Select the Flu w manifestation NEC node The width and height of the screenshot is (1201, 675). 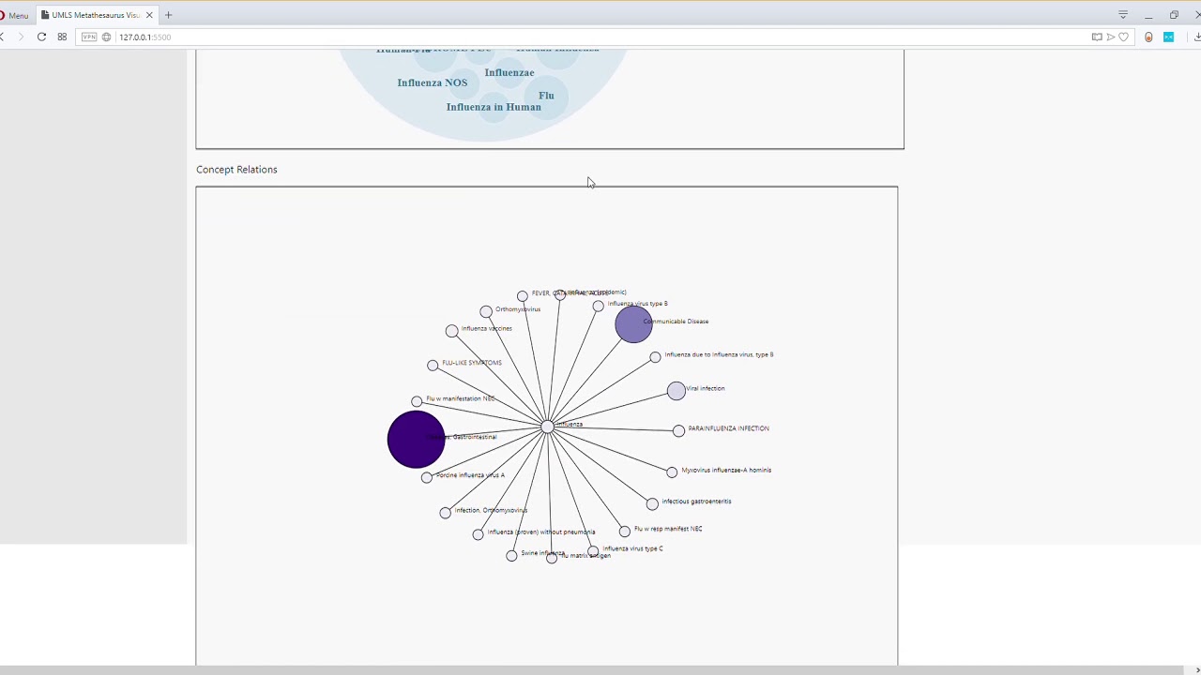click(x=417, y=401)
